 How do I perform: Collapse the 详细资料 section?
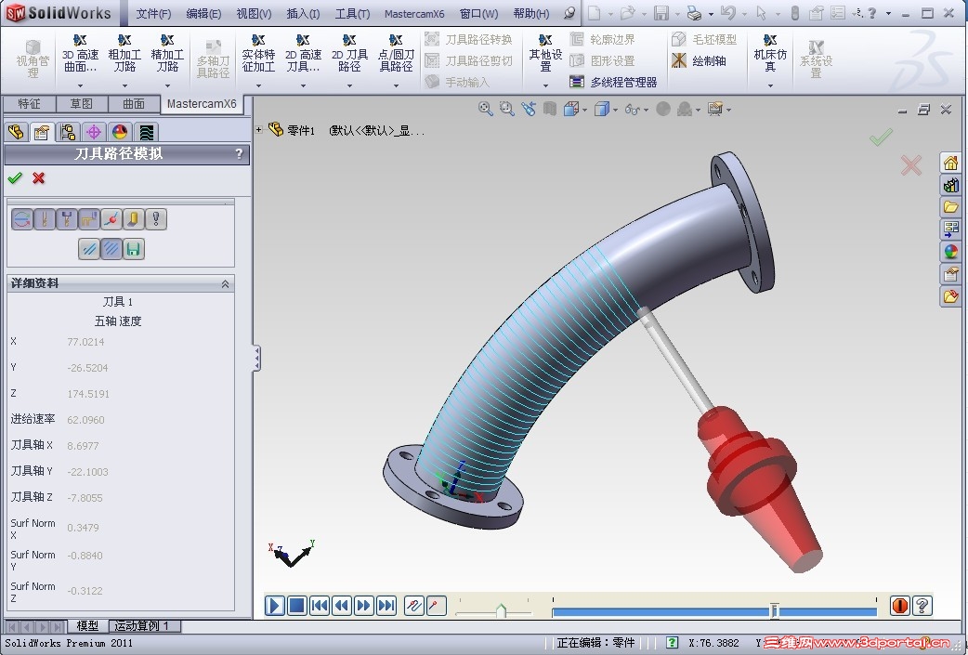226,283
